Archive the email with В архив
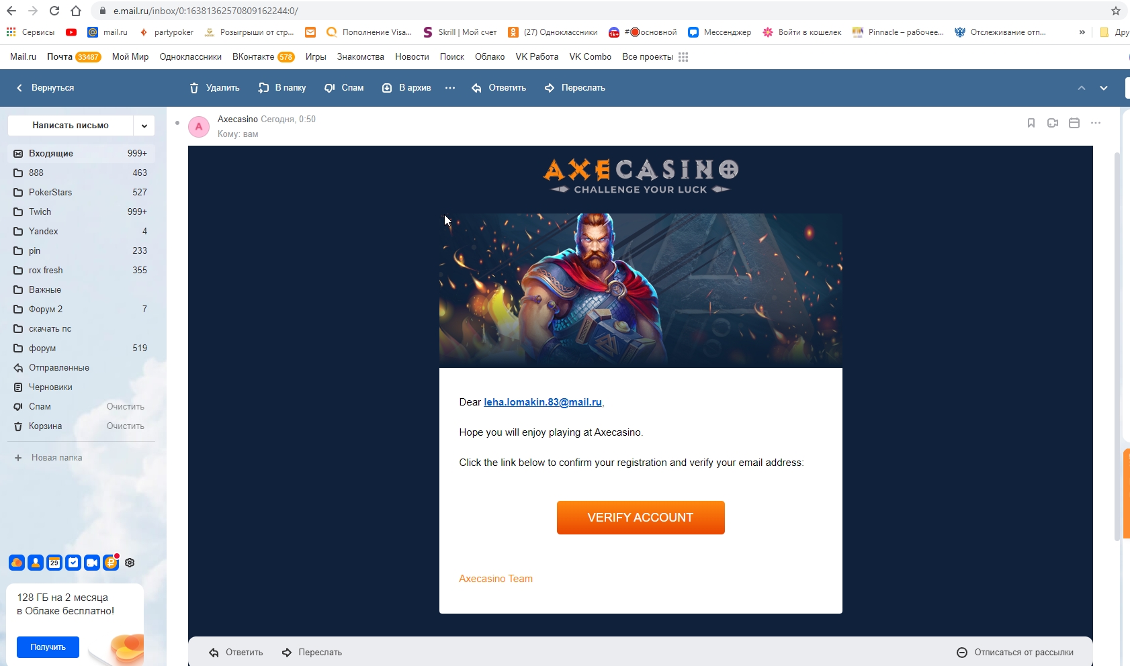This screenshot has width=1130, height=666. pos(406,88)
